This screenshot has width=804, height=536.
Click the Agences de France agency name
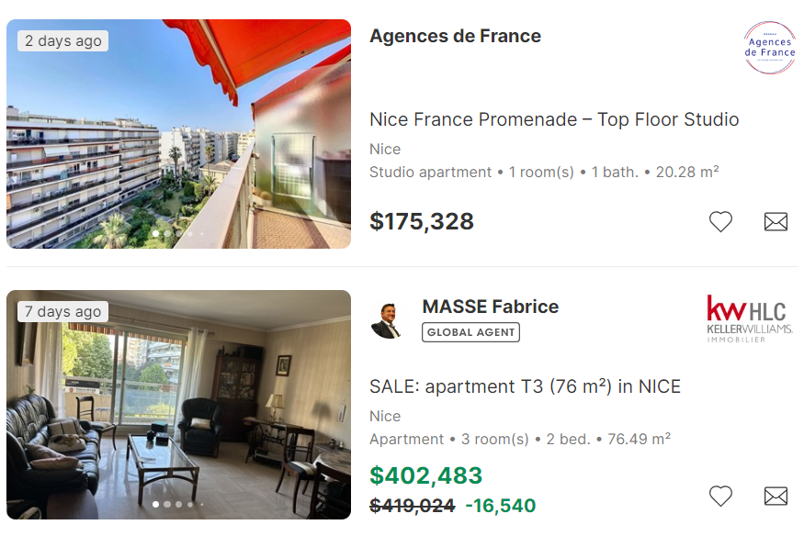tap(455, 36)
